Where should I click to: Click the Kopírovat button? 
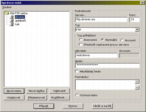pyautogui.click(x=14, y=97)
